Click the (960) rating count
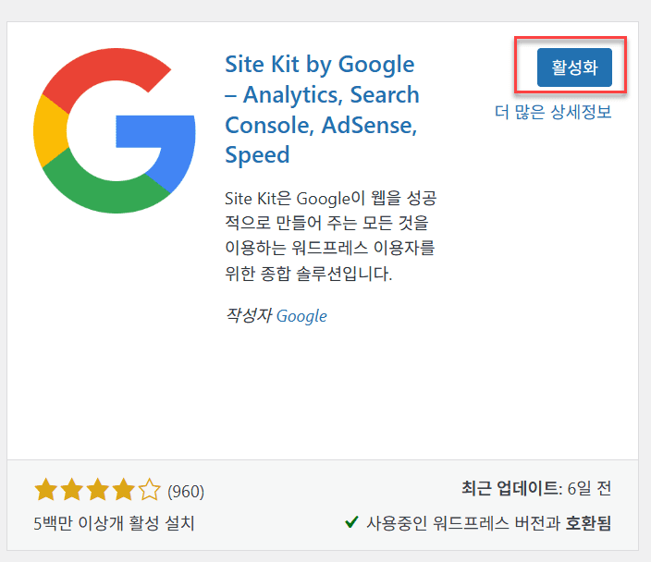Viewport: 651px width, 562px height. click(x=186, y=491)
